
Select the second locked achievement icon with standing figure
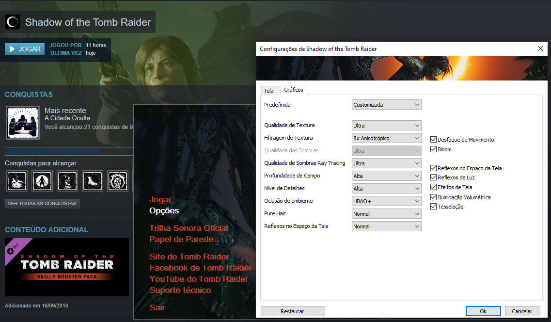42,181
